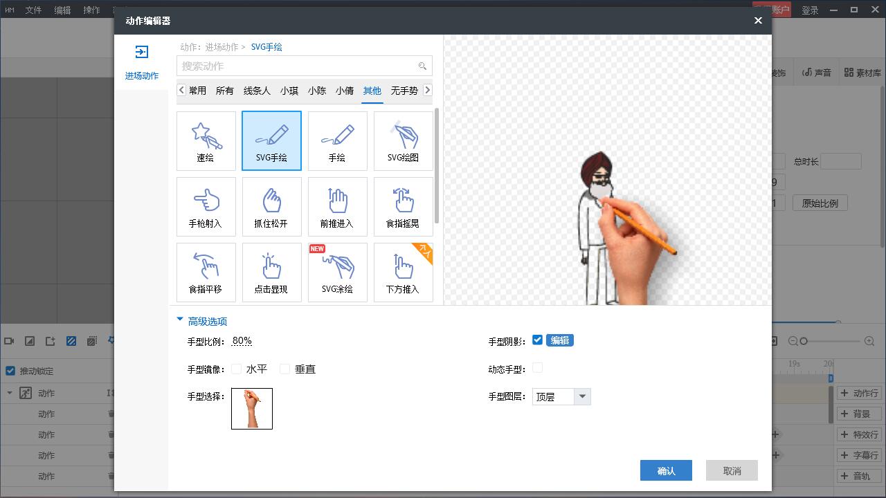Click the timeline zoom slider handle
This screenshot has height=498, width=886.
coord(804,340)
